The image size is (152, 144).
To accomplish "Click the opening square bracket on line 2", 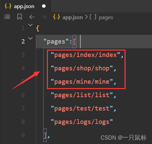I will 75,42.
